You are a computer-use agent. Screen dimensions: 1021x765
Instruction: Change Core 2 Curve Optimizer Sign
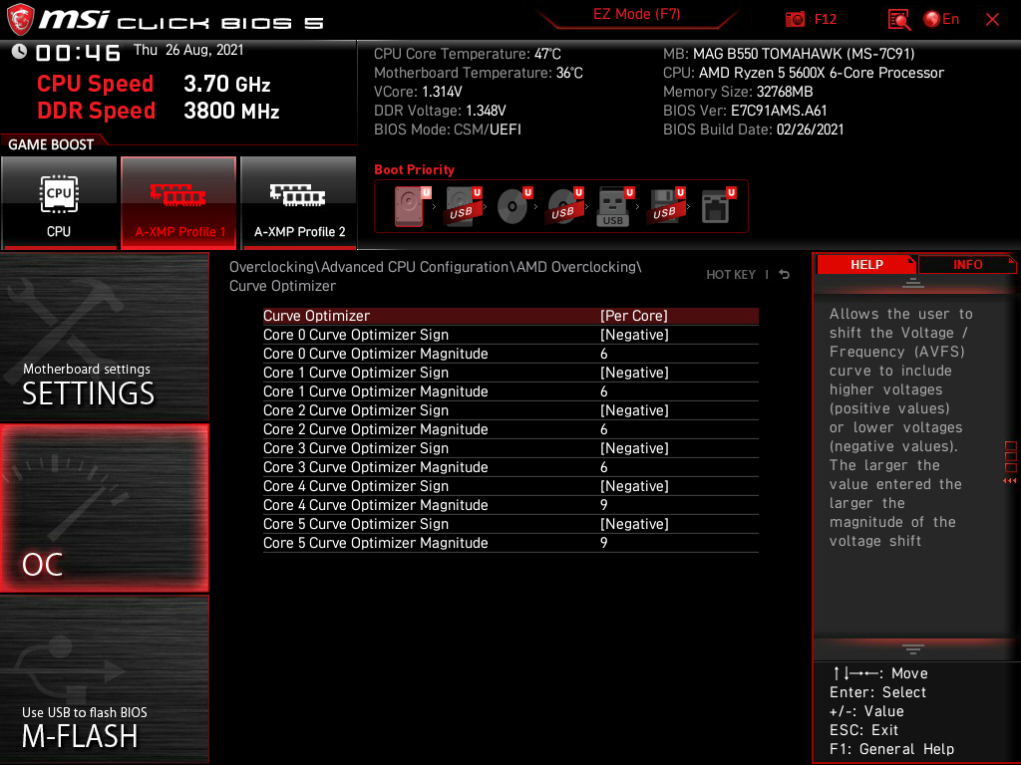tap(510, 410)
